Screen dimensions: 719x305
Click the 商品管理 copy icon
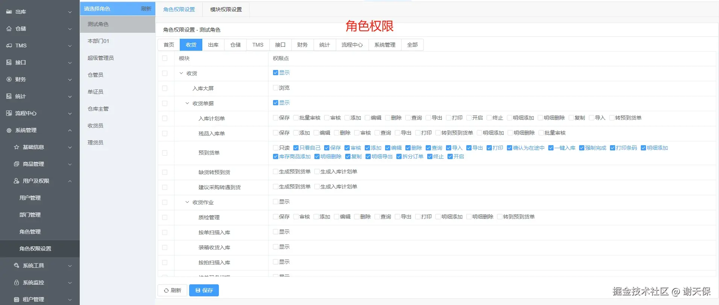[17, 164]
